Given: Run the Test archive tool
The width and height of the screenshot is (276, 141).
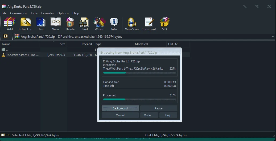Looking at the screenshot, I should (41, 24).
